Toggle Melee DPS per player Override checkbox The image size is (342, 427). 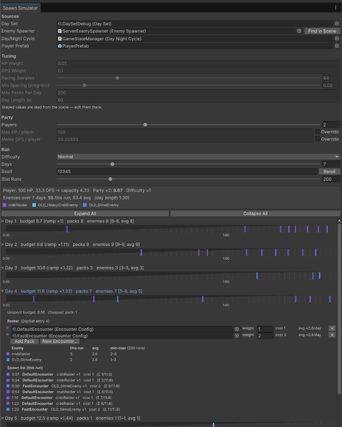[318, 139]
